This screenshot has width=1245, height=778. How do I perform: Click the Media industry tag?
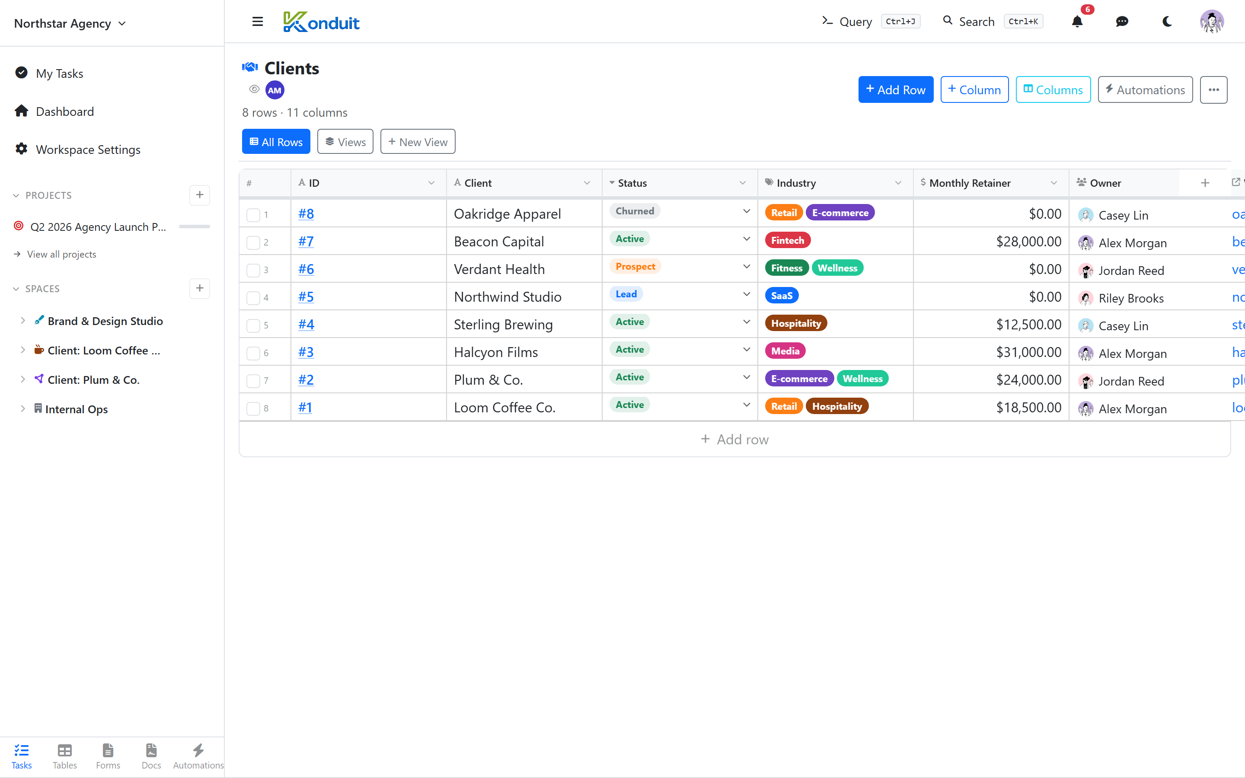785,351
